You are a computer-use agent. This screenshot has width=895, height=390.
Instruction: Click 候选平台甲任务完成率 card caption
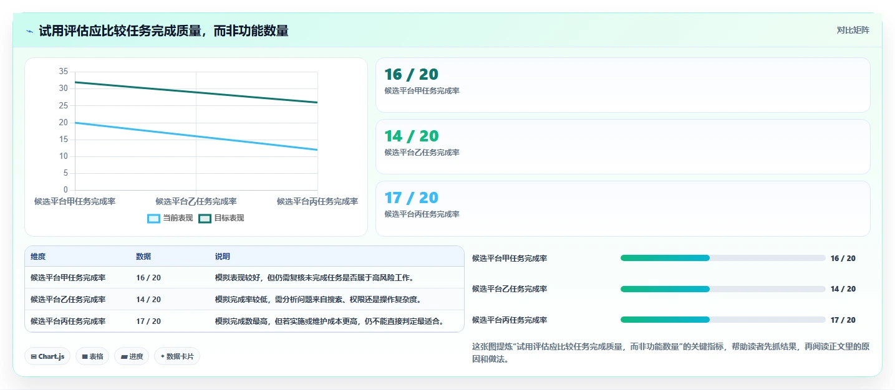[x=422, y=91]
